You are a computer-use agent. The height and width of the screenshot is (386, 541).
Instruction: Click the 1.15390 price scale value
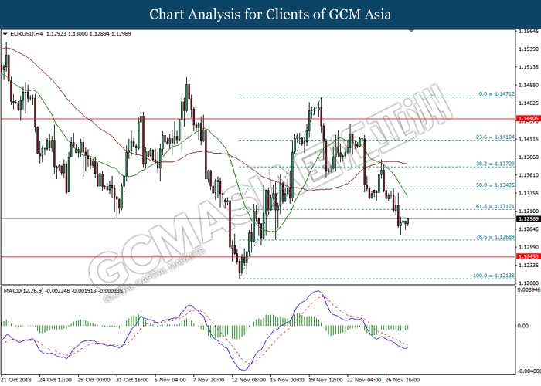click(x=529, y=49)
